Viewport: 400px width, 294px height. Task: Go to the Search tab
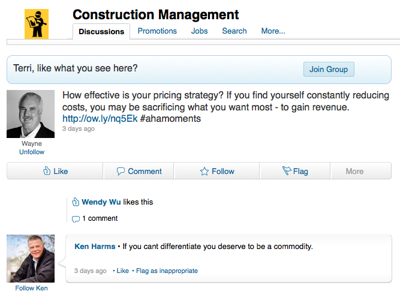point(234,31)
